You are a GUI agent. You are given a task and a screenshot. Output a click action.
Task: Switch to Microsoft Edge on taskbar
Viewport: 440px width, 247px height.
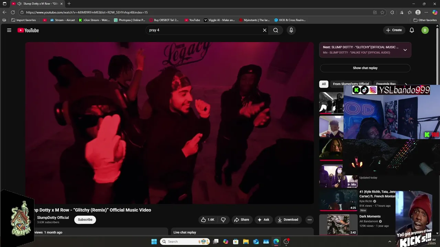(x=276, y=242)
